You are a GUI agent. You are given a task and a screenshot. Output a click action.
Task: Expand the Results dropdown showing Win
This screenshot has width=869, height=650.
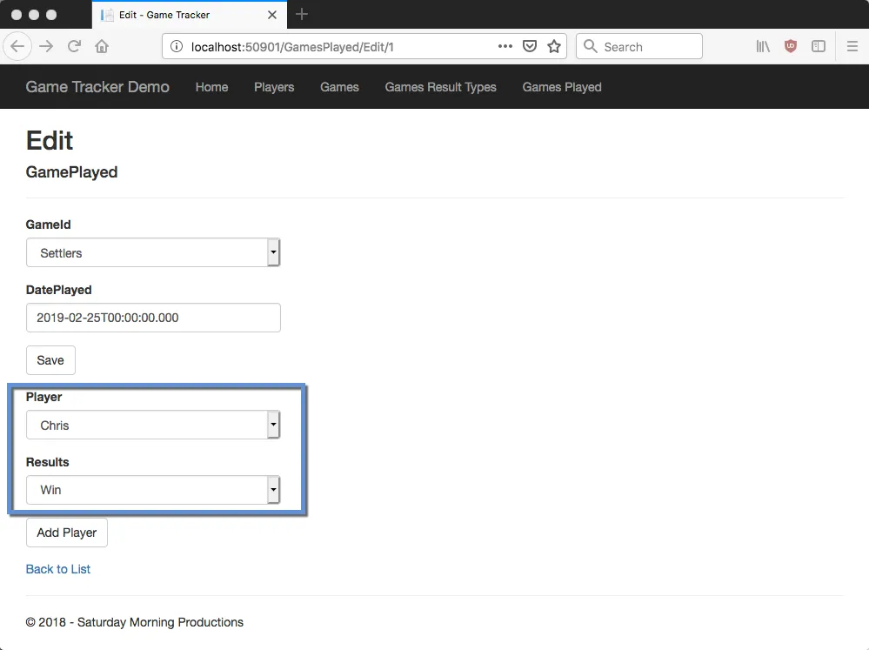click(153, 490)
